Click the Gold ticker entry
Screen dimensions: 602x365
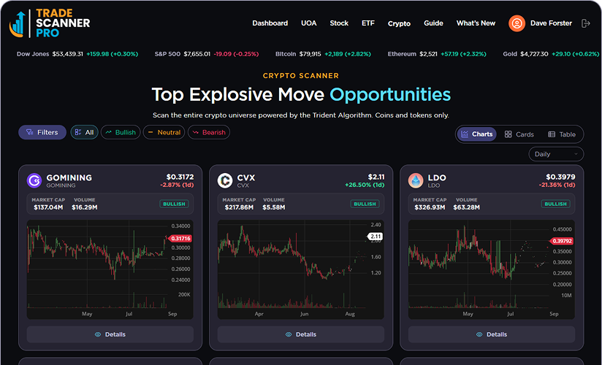tap(551, 54)
